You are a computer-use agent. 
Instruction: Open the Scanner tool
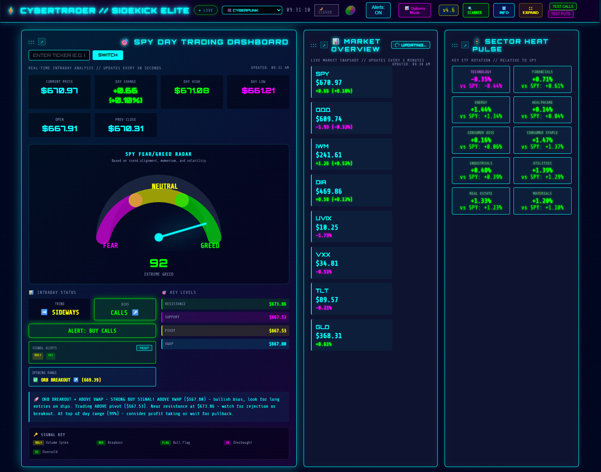tap(475, 10)
